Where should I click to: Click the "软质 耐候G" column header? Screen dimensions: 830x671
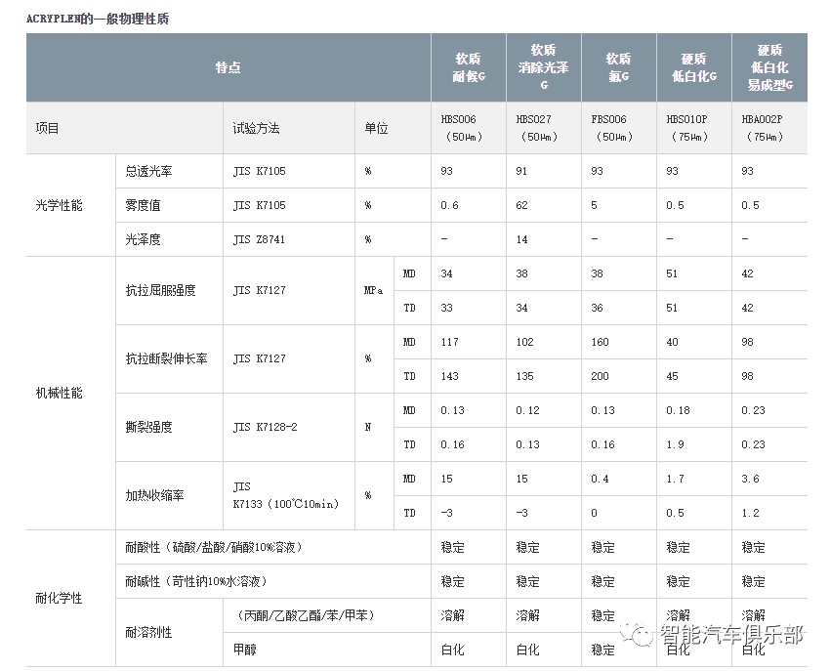469,67
